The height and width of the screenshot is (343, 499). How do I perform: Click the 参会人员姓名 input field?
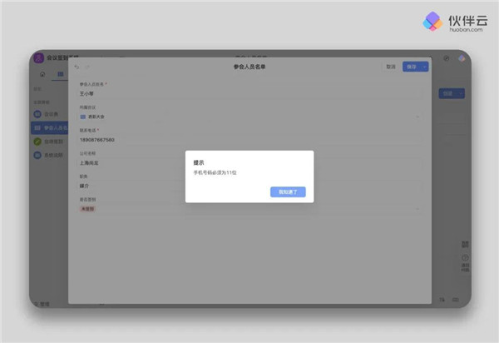click(x=249, y=94)
